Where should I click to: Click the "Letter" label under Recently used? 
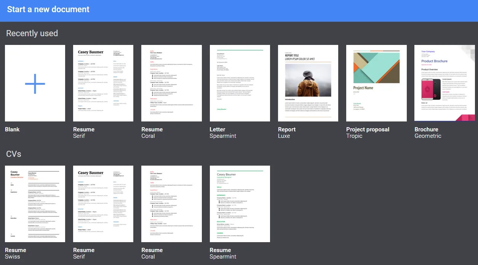coord(217,129)
